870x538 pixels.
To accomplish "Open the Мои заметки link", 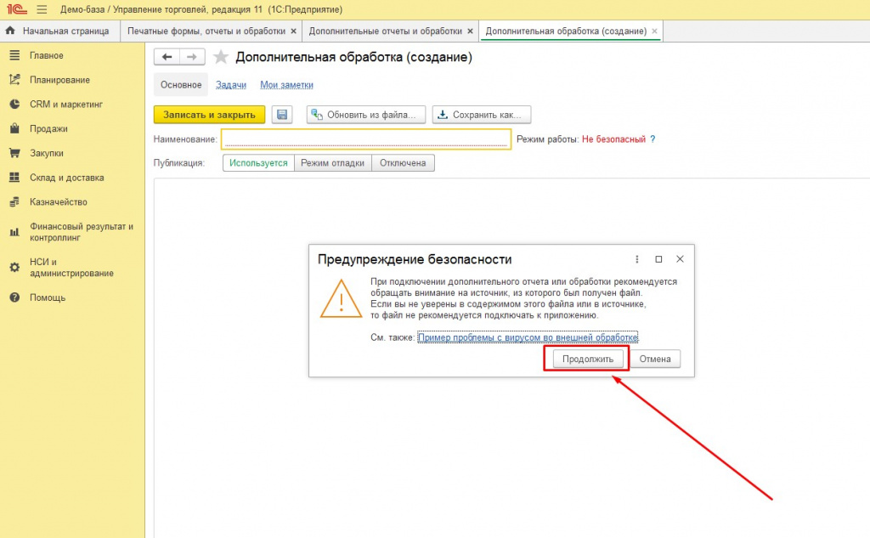I will (287, 85).
